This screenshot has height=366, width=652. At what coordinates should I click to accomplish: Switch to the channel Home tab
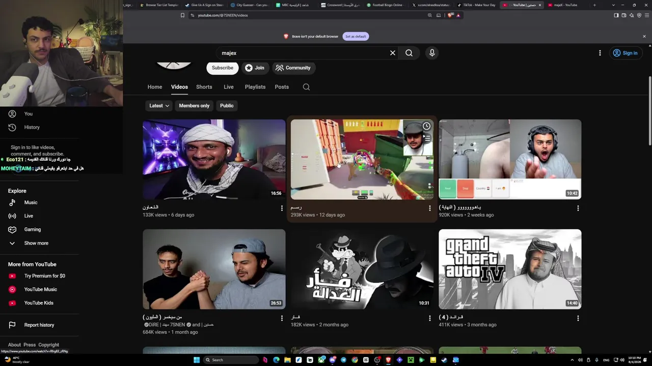[155, 87]
